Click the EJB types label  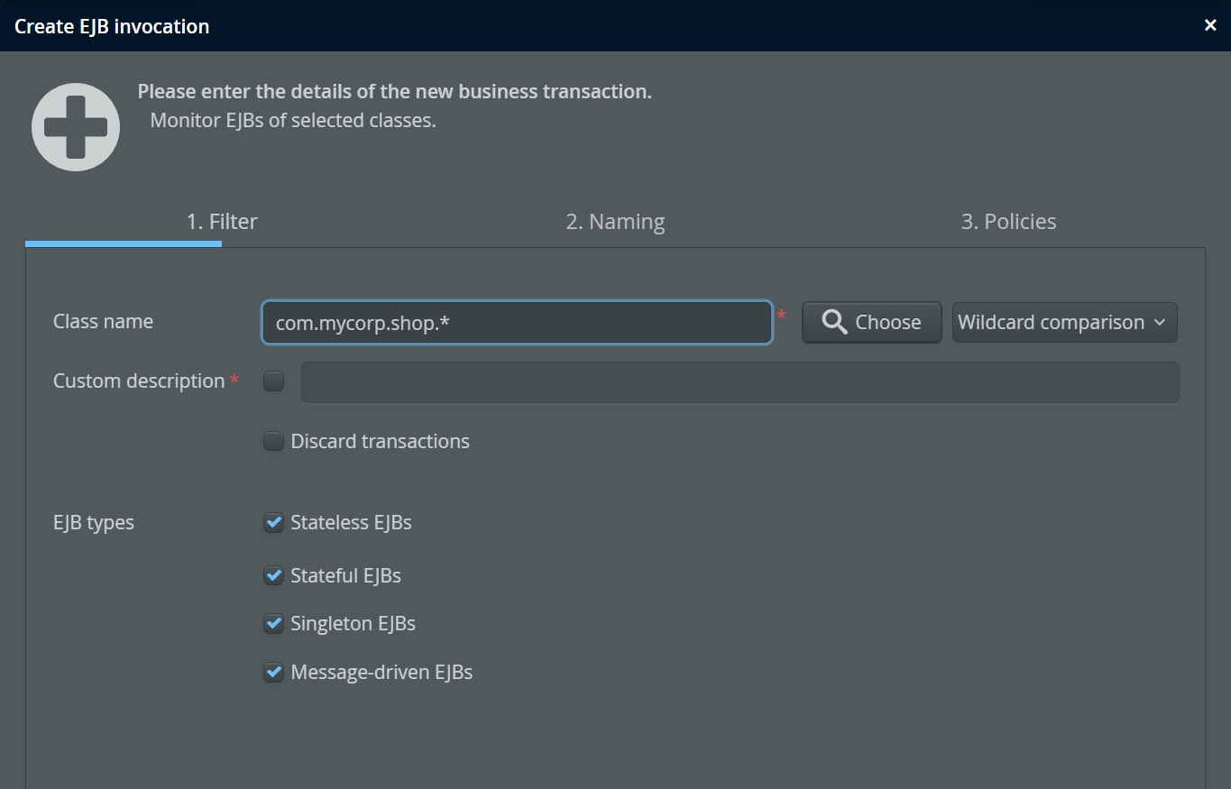[94, 523]
